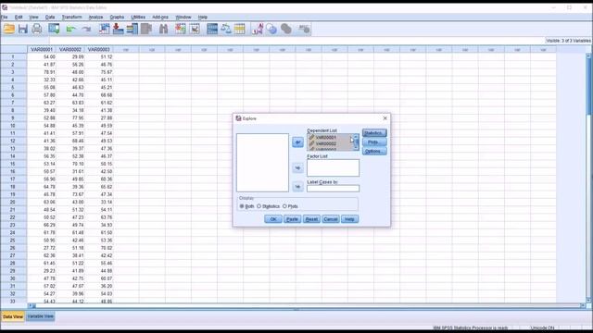The image size is (593, 333).
Task: Click the Insert Variable toolbar icon
Action: 195,29
